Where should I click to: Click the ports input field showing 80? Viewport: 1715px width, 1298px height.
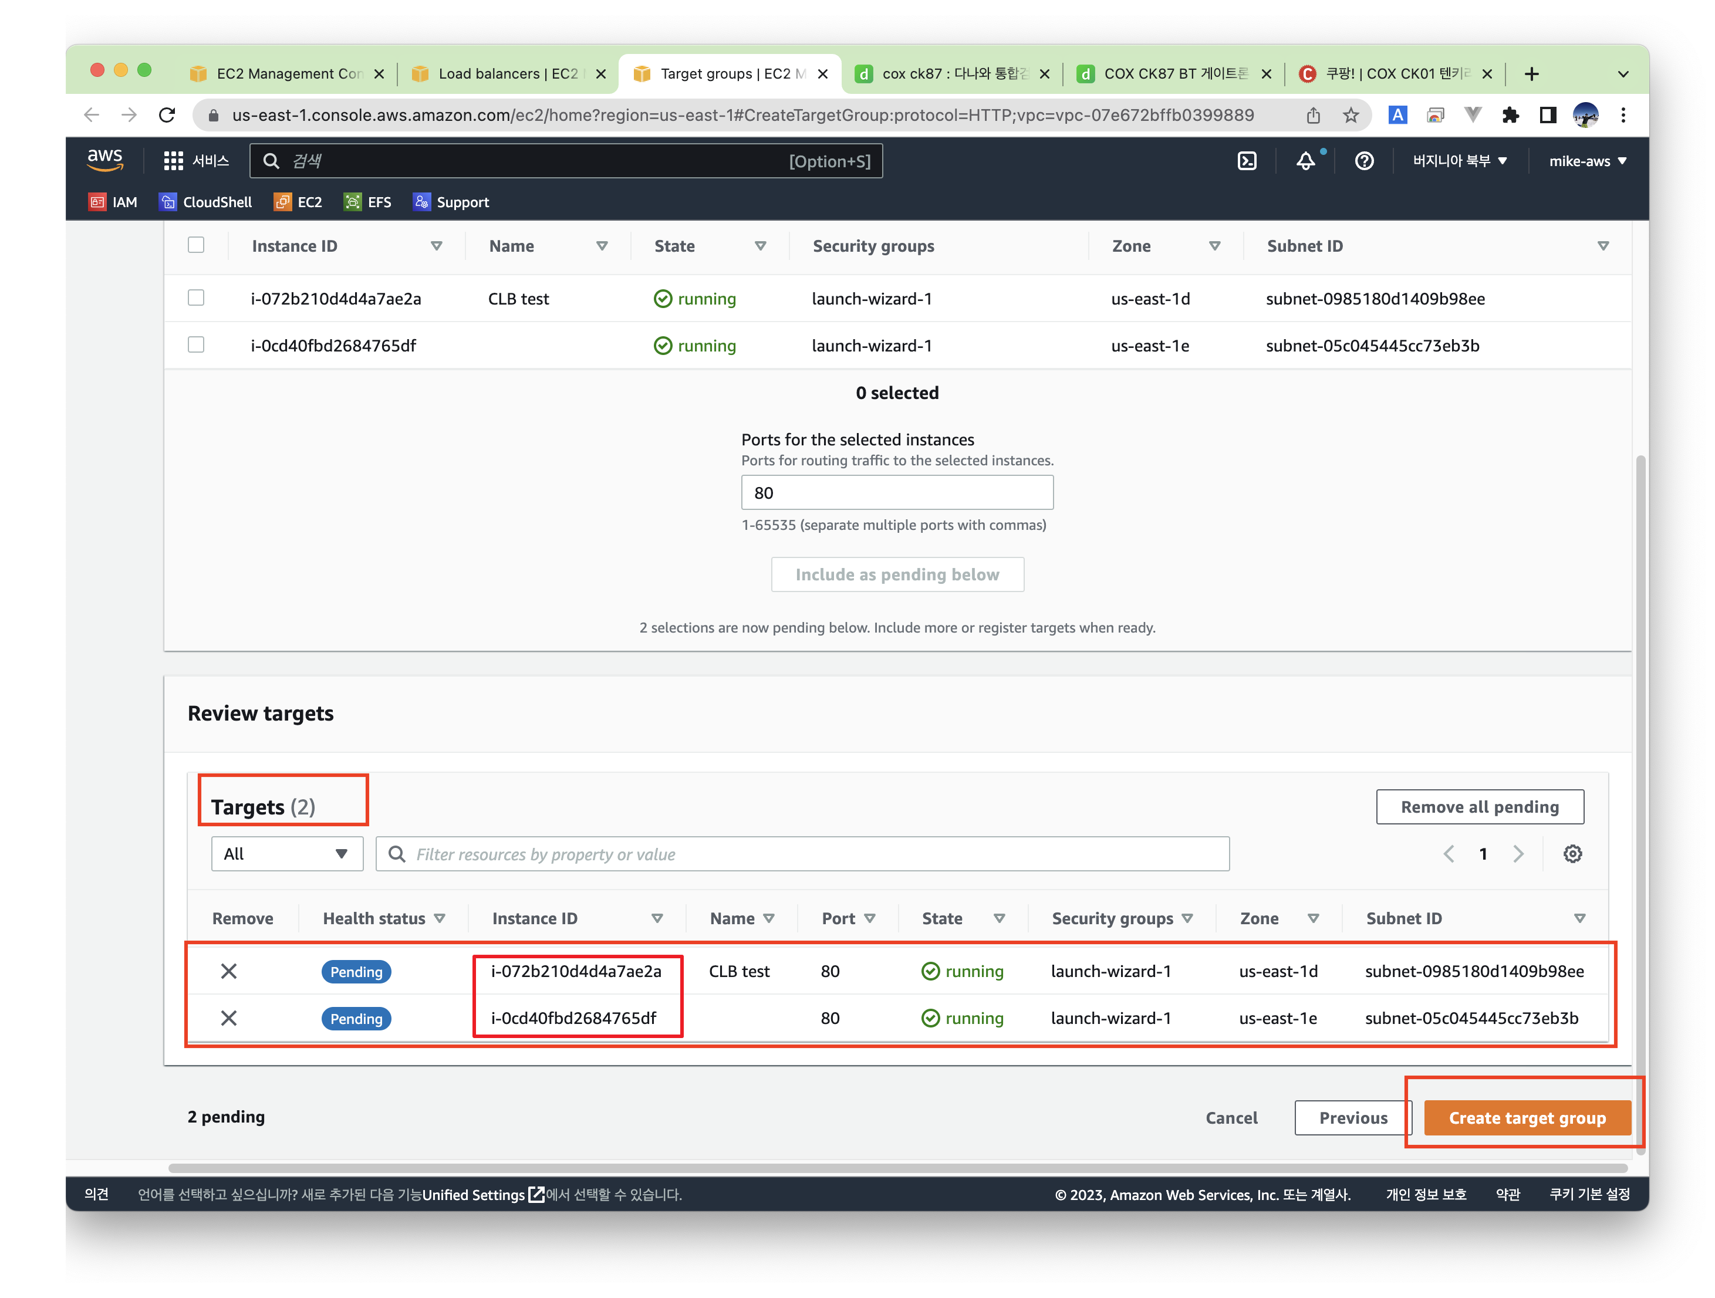click(x=897, y=493)
